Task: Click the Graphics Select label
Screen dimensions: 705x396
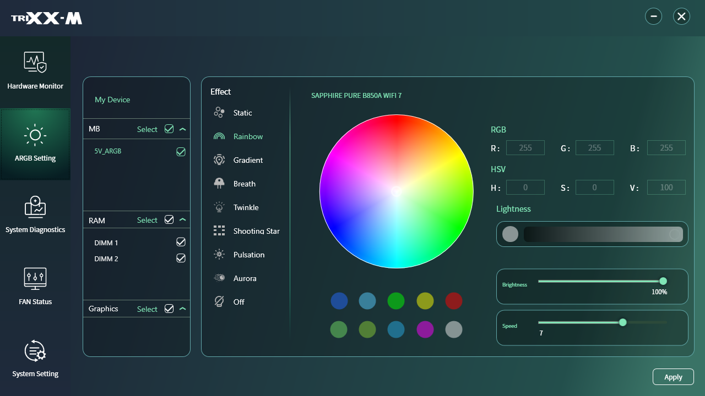Action: pos(147,309)
